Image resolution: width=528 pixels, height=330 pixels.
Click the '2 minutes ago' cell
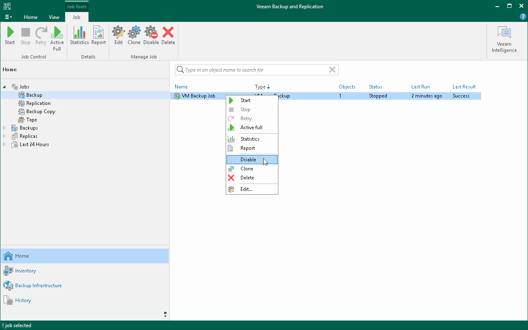(x=427, y=96)
